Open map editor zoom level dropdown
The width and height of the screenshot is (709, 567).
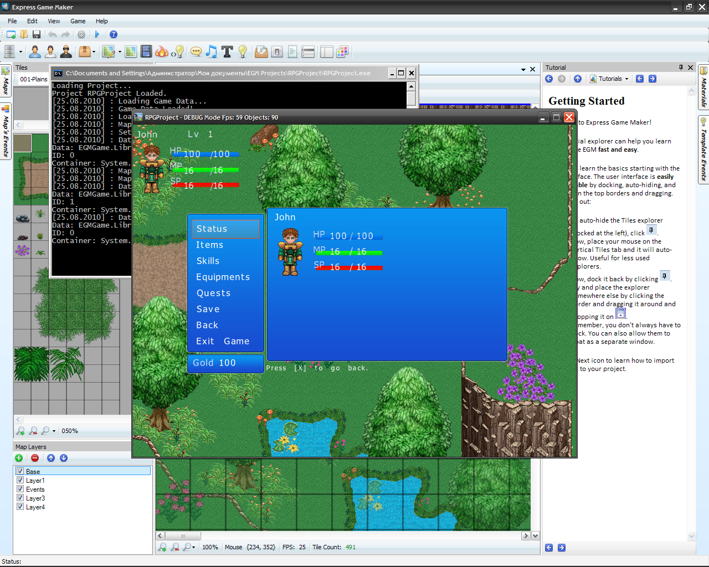(x=193, y=547)
